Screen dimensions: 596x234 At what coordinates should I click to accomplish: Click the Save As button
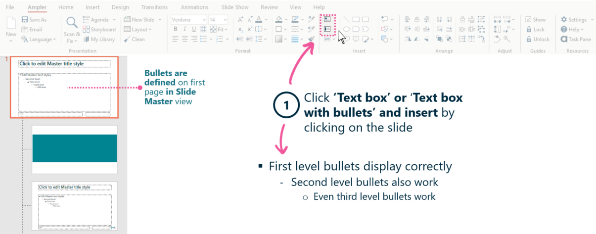34,20
